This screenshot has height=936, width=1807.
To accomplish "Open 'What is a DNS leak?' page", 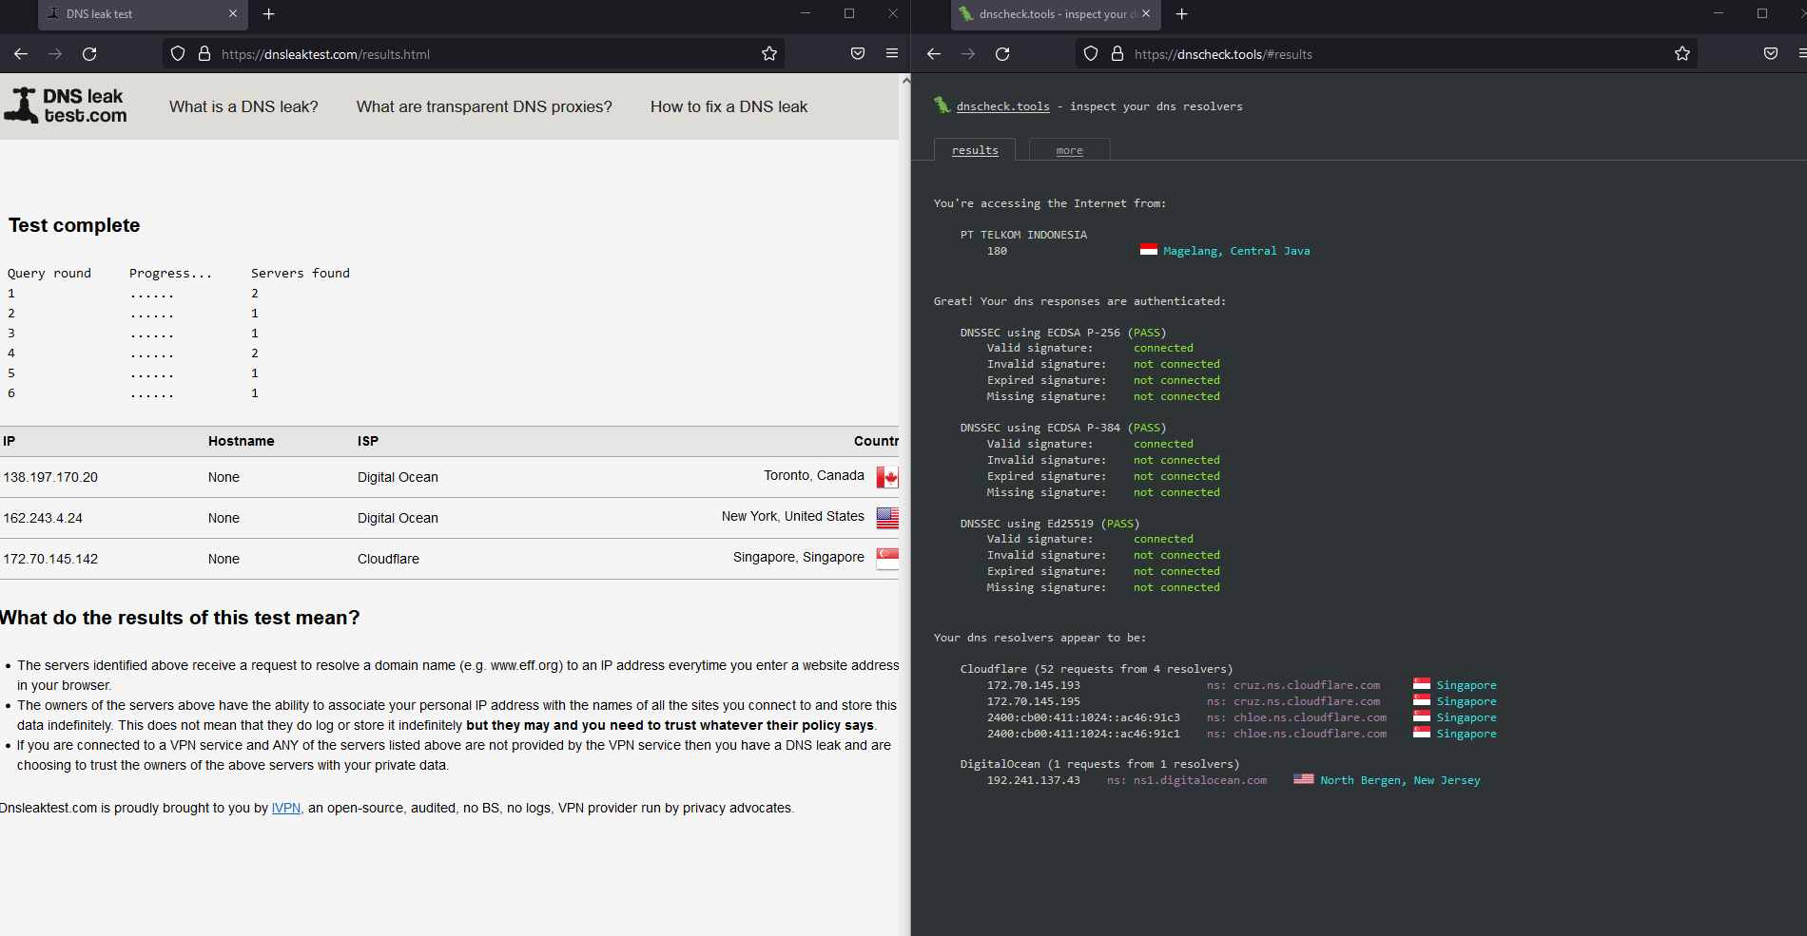I will pyautogui.click(x=243, y=106).
